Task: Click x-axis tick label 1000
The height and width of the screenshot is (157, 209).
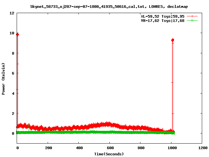Action: point(172,148)
